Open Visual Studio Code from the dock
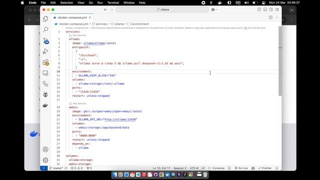Image resolution: width=320 pixels, height=180 pixels. coord(138,174)
